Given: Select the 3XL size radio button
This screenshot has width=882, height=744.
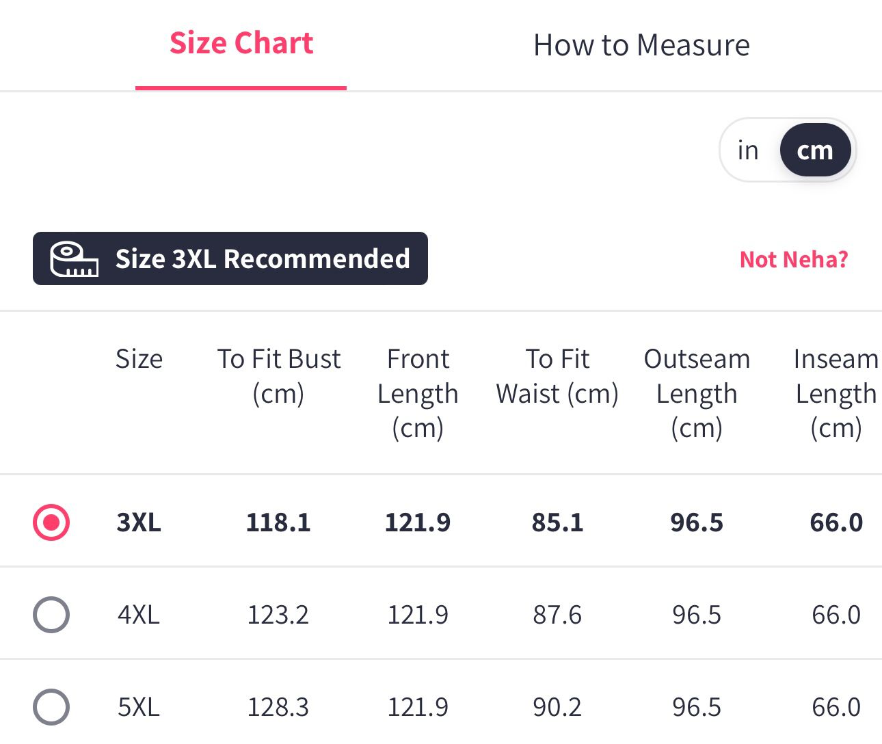Looking at the screenshot, I should point(51,523).
